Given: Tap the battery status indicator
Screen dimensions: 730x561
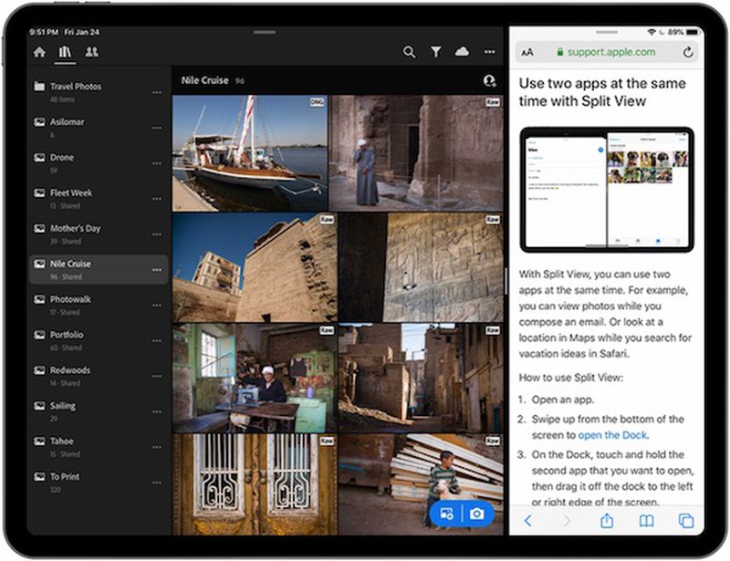Looking at the screenshot, I should point(693,32).
